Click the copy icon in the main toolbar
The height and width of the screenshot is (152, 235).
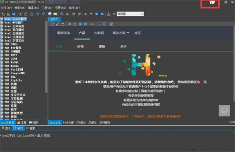click(26, 14)
